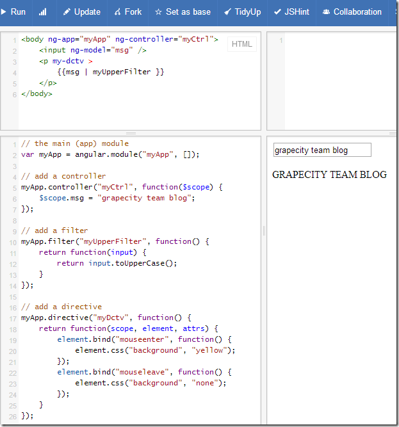Click the resize handle between HTML and JavaScript panels

(131, 133)
